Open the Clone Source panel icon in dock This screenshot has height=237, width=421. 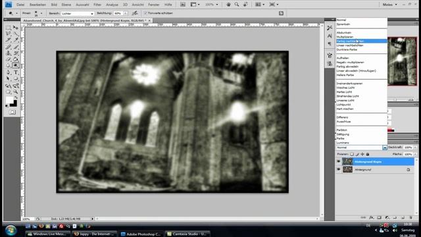click(x=330, y=64)
